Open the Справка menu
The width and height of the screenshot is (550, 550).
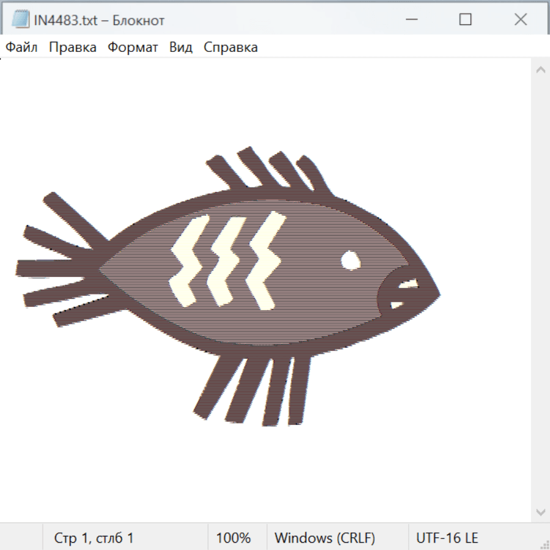point(230,48)
